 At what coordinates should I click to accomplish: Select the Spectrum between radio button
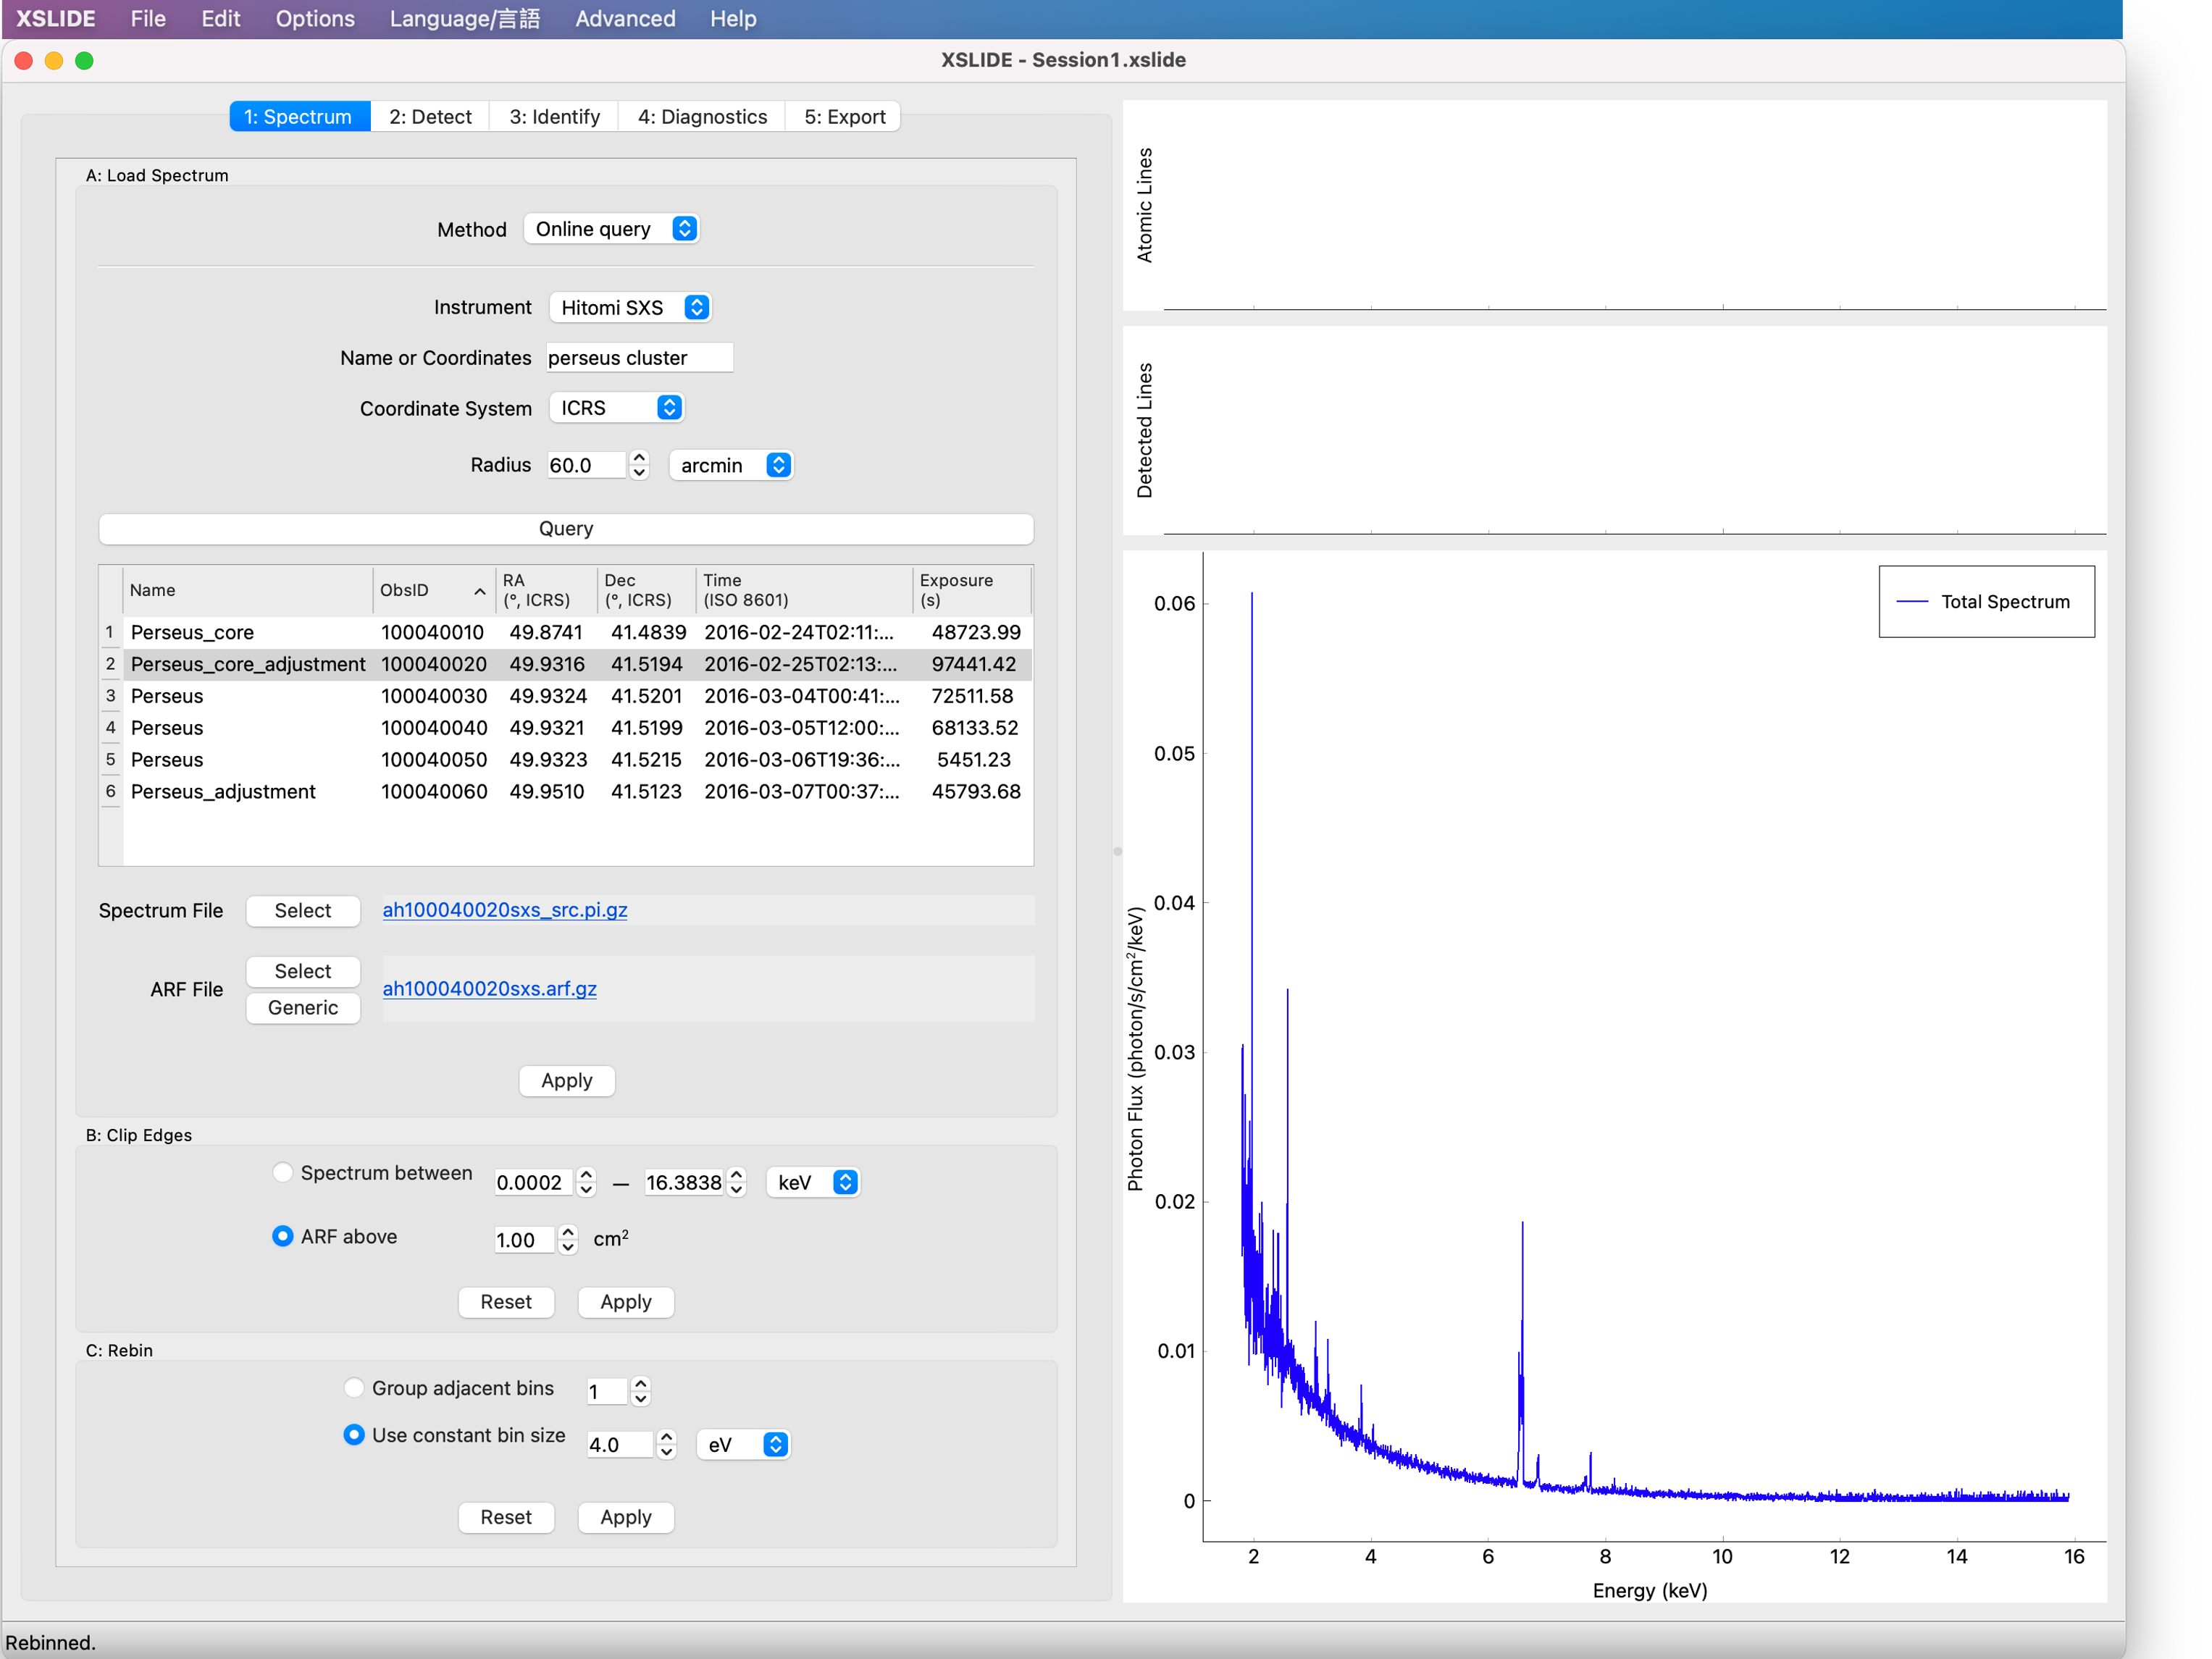[x=283, y=1172]
